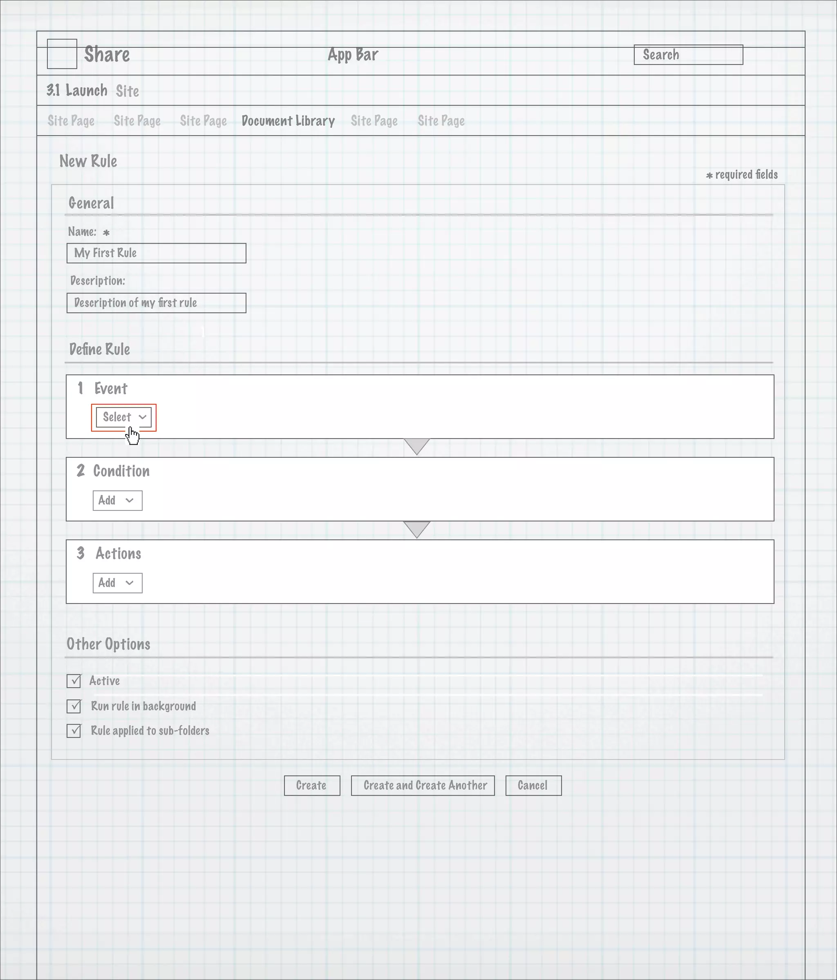Select the last Site Page tab
The height and width of the screenshot is (980, 837).
click(x=441, y=121)
